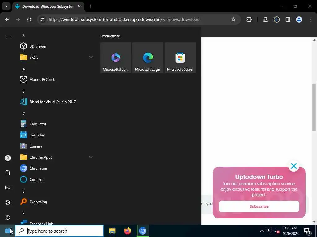Click the Power button in Start

pos(8,217)
